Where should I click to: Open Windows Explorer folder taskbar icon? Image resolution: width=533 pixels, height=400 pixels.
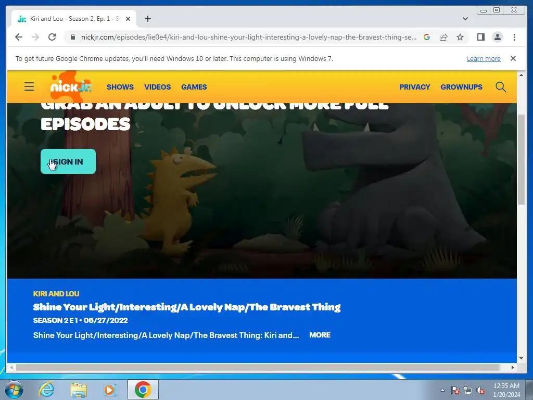tap(79, 390)
